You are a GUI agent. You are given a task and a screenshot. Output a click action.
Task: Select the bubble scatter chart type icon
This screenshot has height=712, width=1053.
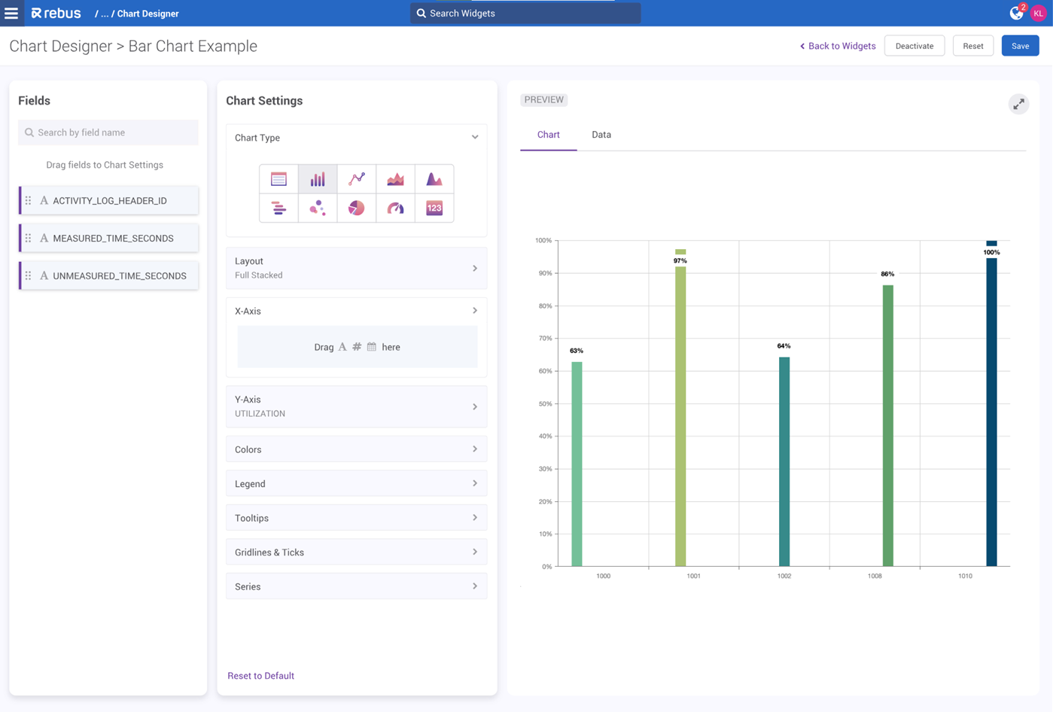pyautogui.click(x=318, y=208)
